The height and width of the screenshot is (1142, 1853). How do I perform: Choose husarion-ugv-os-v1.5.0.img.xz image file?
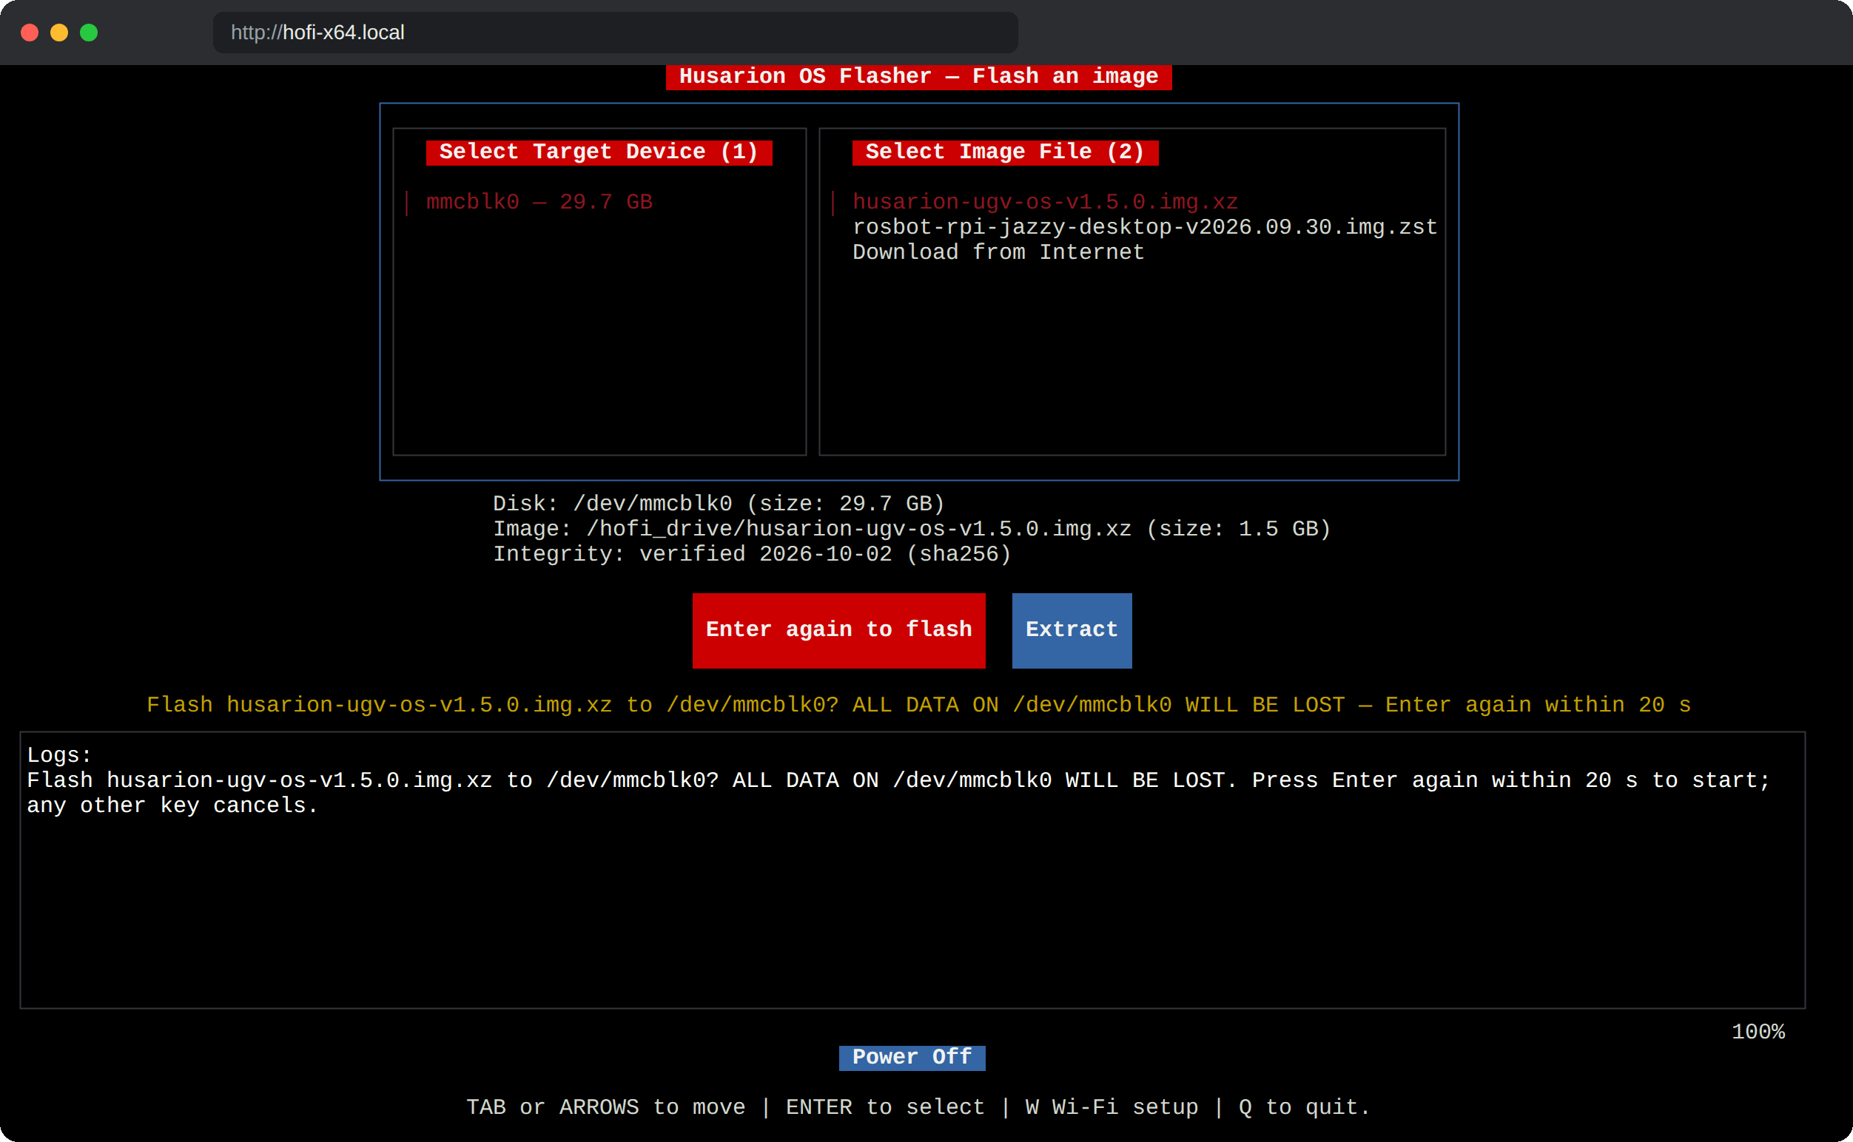coord(1045,203)
